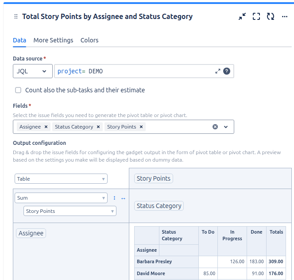Click the project= DEMO query field
The height and width of the screenshot is (280, 294).
(x=134, y=71)
